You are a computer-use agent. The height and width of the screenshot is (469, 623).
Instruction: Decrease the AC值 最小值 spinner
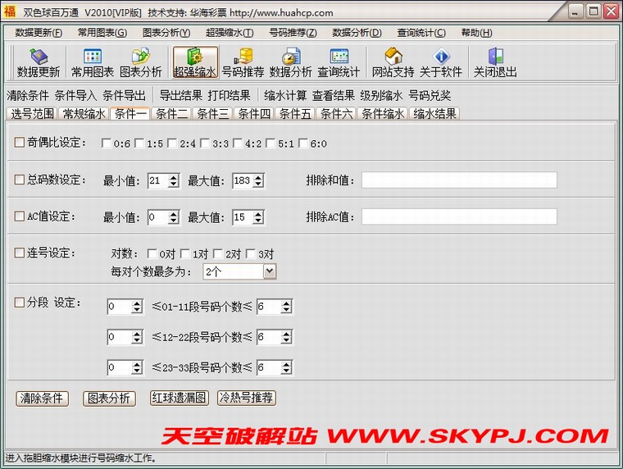click(173, 221)
